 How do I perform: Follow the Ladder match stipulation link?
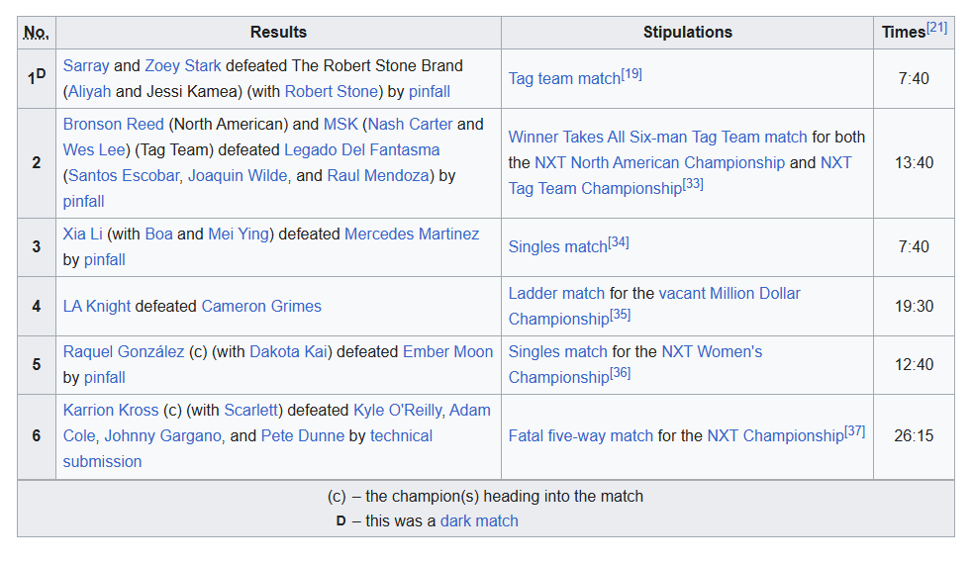pyautogui.click(x=556, y=293)
